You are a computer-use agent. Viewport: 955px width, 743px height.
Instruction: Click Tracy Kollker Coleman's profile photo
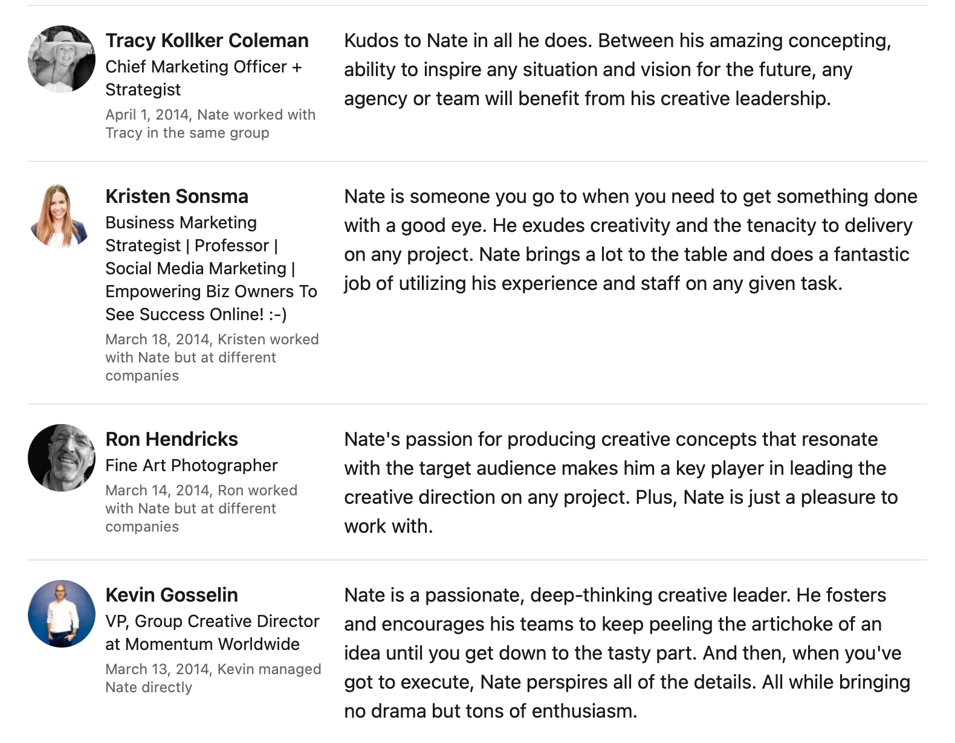tap(62, 59)
